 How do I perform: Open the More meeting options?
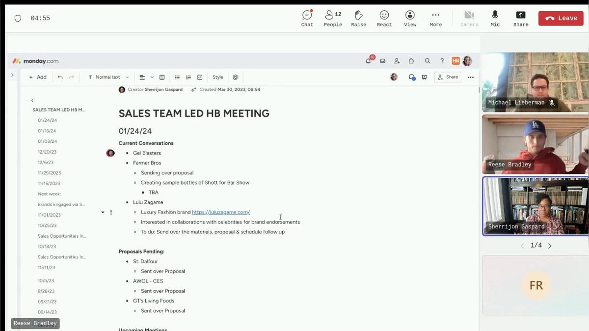tap(436, 18)
